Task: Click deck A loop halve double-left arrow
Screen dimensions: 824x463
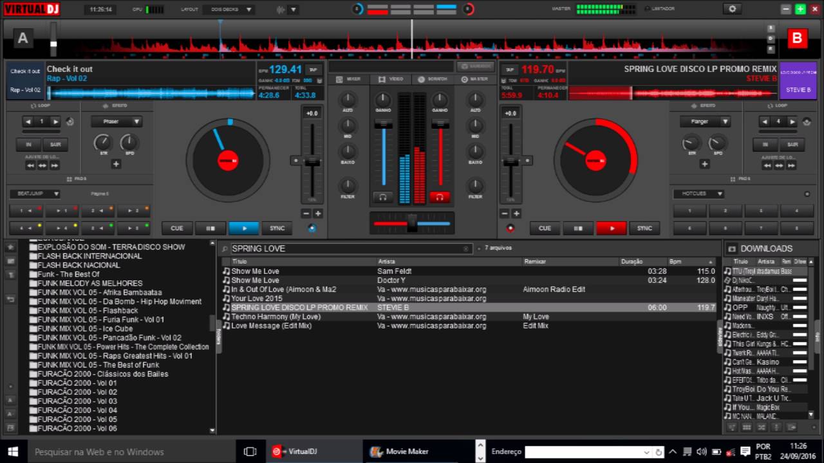Action: (30, 165)
